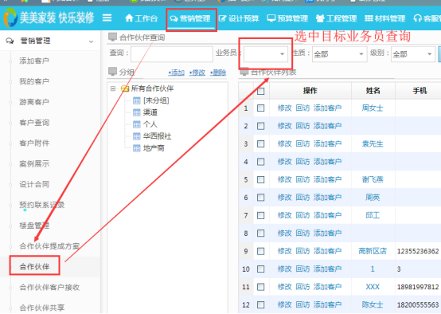441x314 pixels.
Task: Open the 营销管理 tab
Action: click(190, 19)
